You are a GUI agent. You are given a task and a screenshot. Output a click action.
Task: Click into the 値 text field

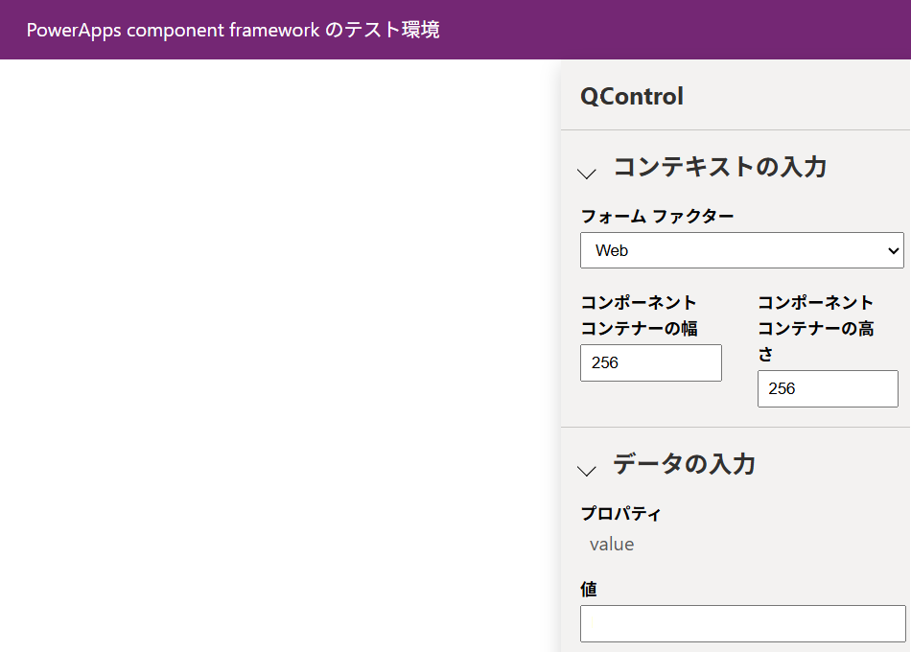click(x=742, y=623)
